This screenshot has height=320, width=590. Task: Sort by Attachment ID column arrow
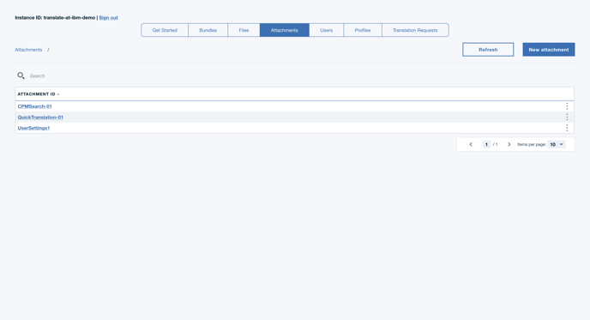point(58,94)
